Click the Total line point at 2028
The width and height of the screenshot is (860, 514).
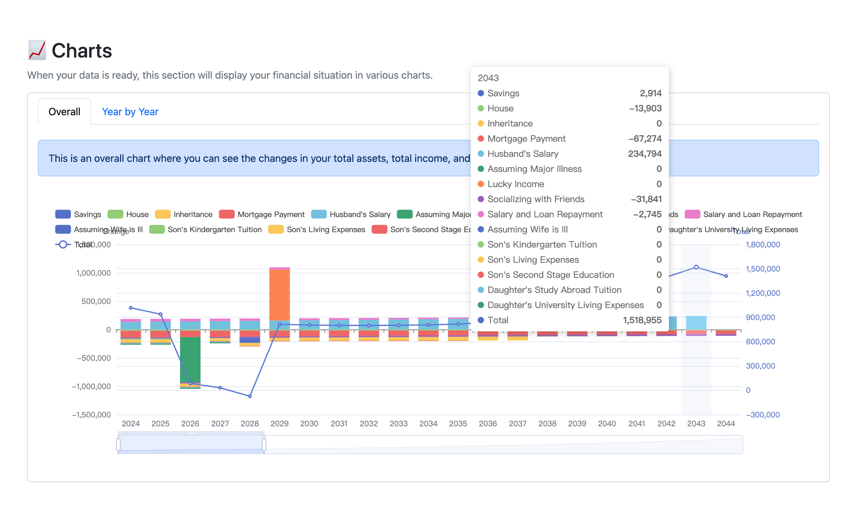pyautogui.click(x=250, y=396)
